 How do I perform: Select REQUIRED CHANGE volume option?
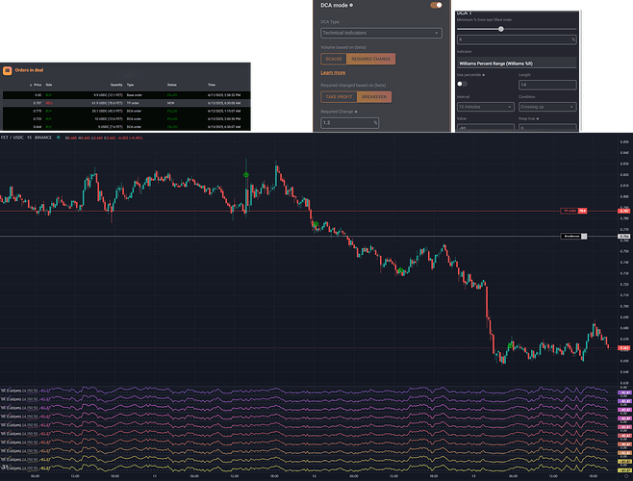(x=370, y=59)
